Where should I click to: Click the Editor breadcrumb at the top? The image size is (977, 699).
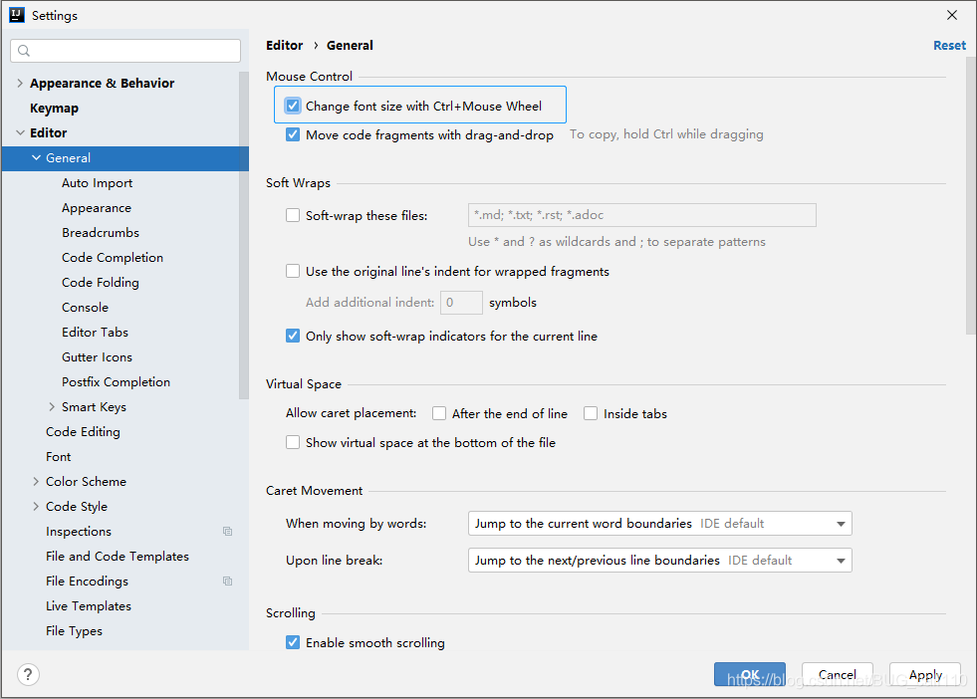(x=284, y=45)
